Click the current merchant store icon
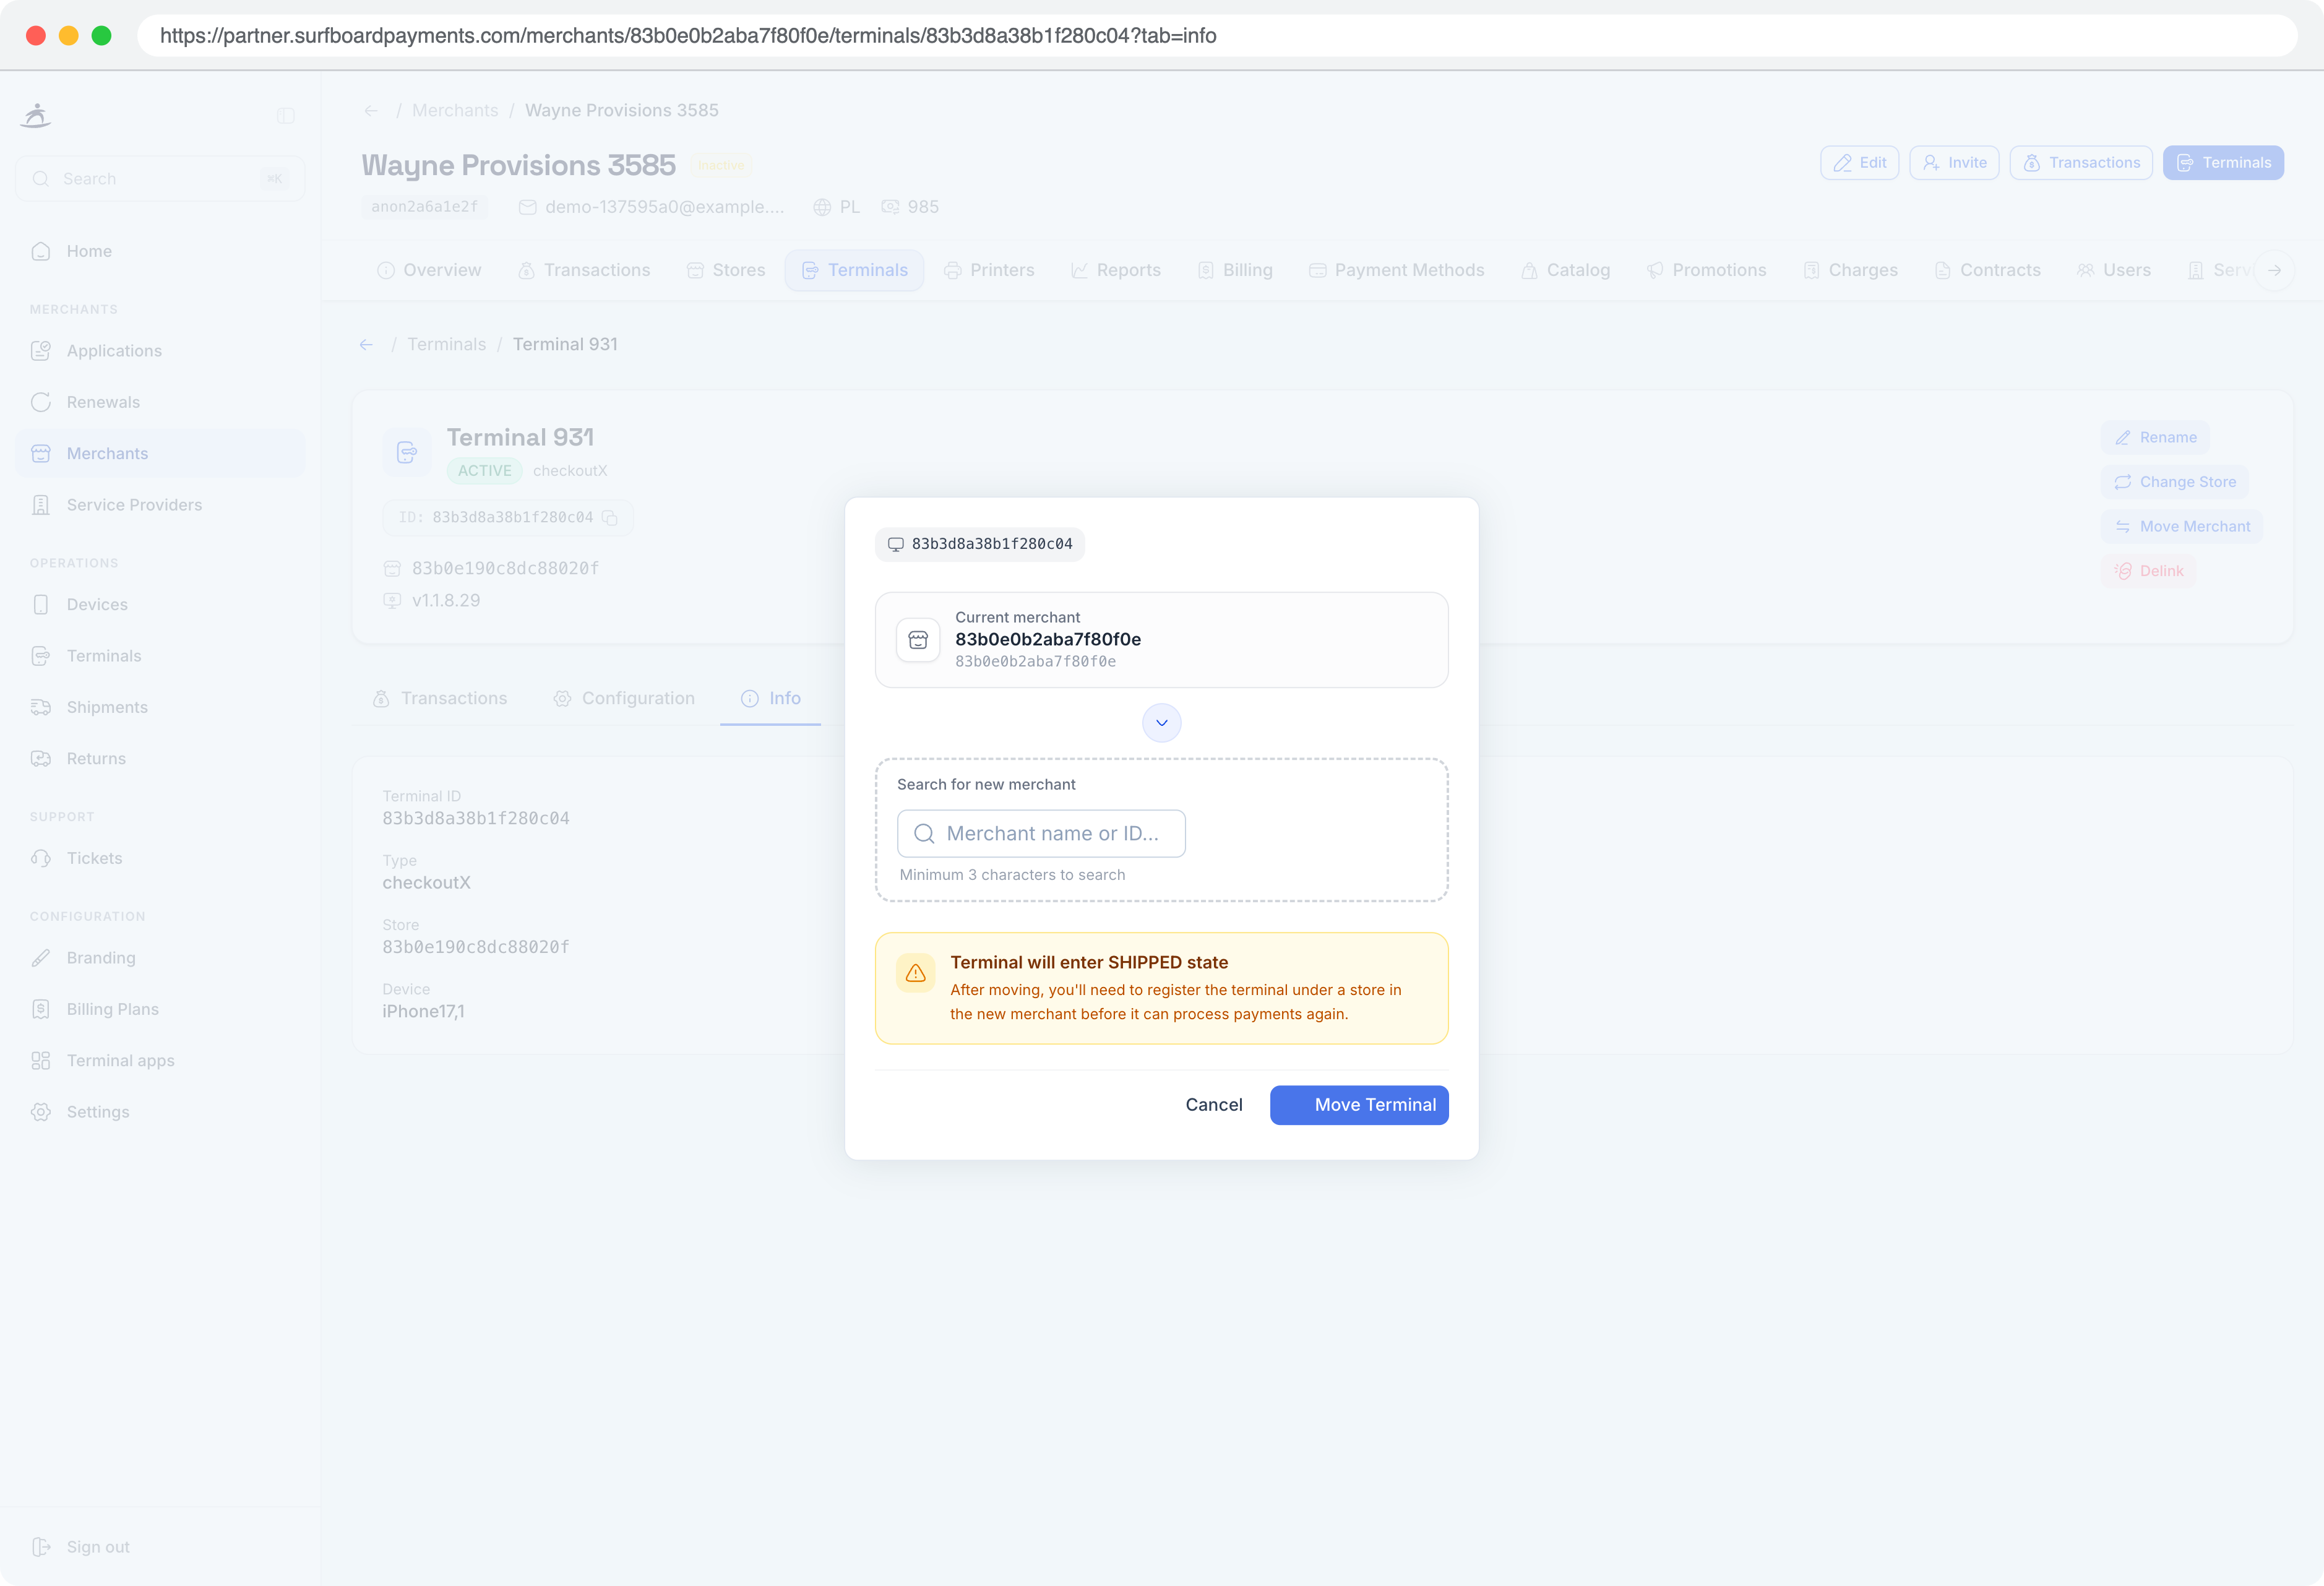Viewport: 2324px width, 1586px height. click(918, 640)
